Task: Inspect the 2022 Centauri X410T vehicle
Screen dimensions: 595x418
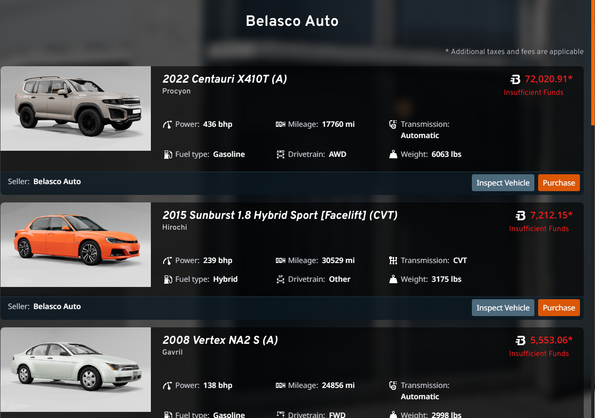Action: pyautogui.click(x=503, y=183)
